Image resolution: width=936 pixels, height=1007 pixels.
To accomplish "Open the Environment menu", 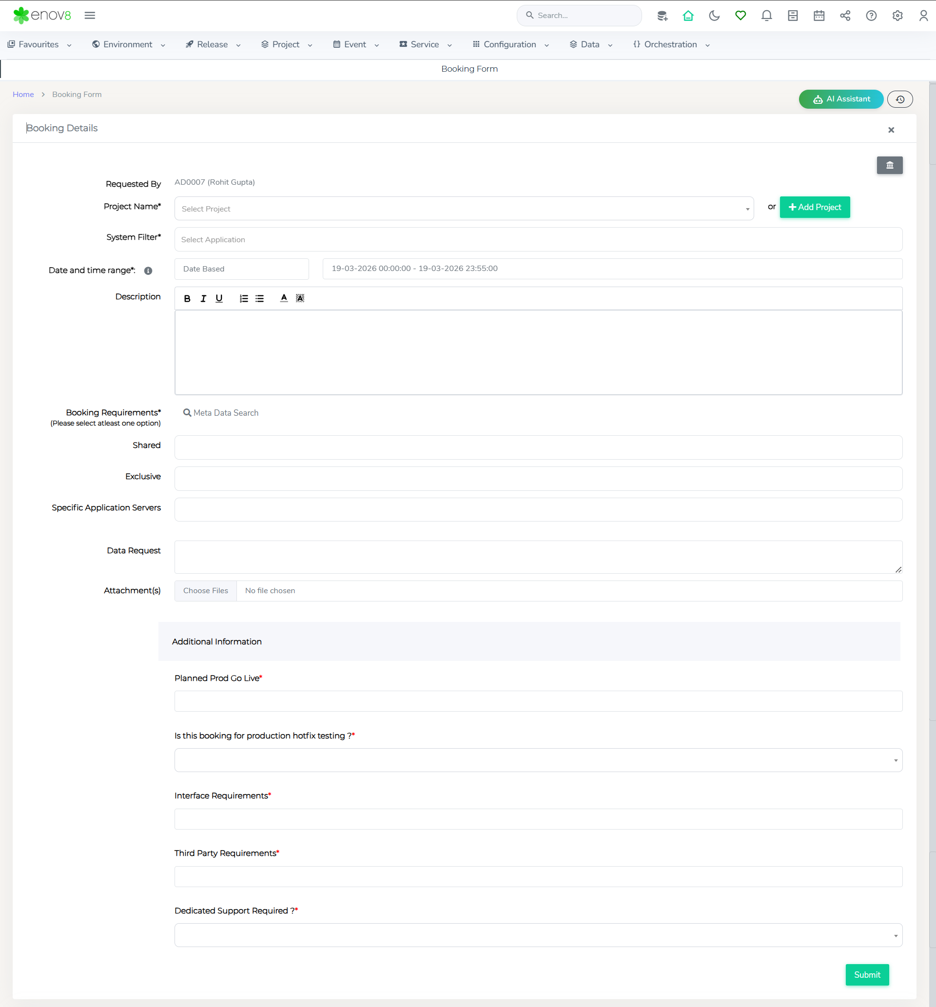I will (128, 44).
